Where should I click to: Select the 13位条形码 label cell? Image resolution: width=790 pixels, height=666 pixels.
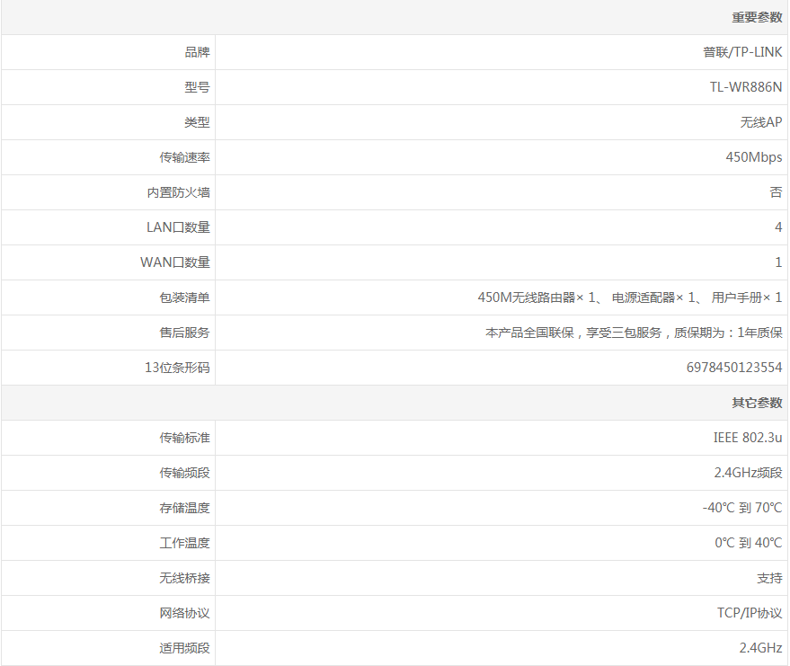click(109, 368)
